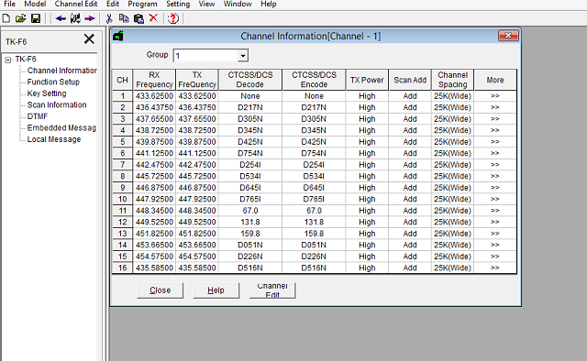Click the toolbar icon between the two arrows

pyautogui.click(x=75, y=18)
